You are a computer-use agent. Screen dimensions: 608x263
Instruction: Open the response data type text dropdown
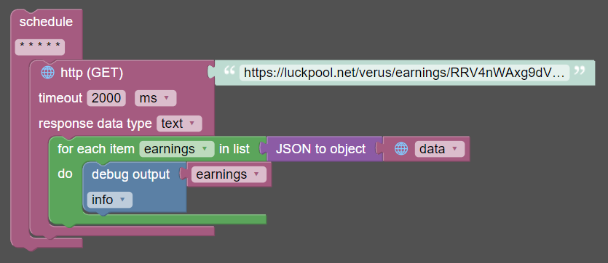click(x=179, y=124)
